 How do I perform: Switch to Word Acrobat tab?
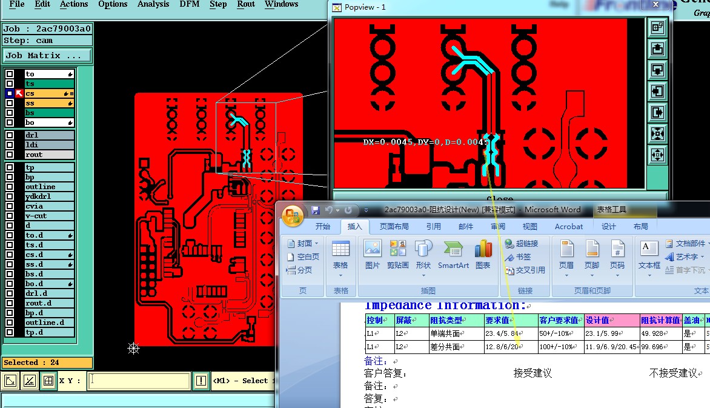point(569,226)
